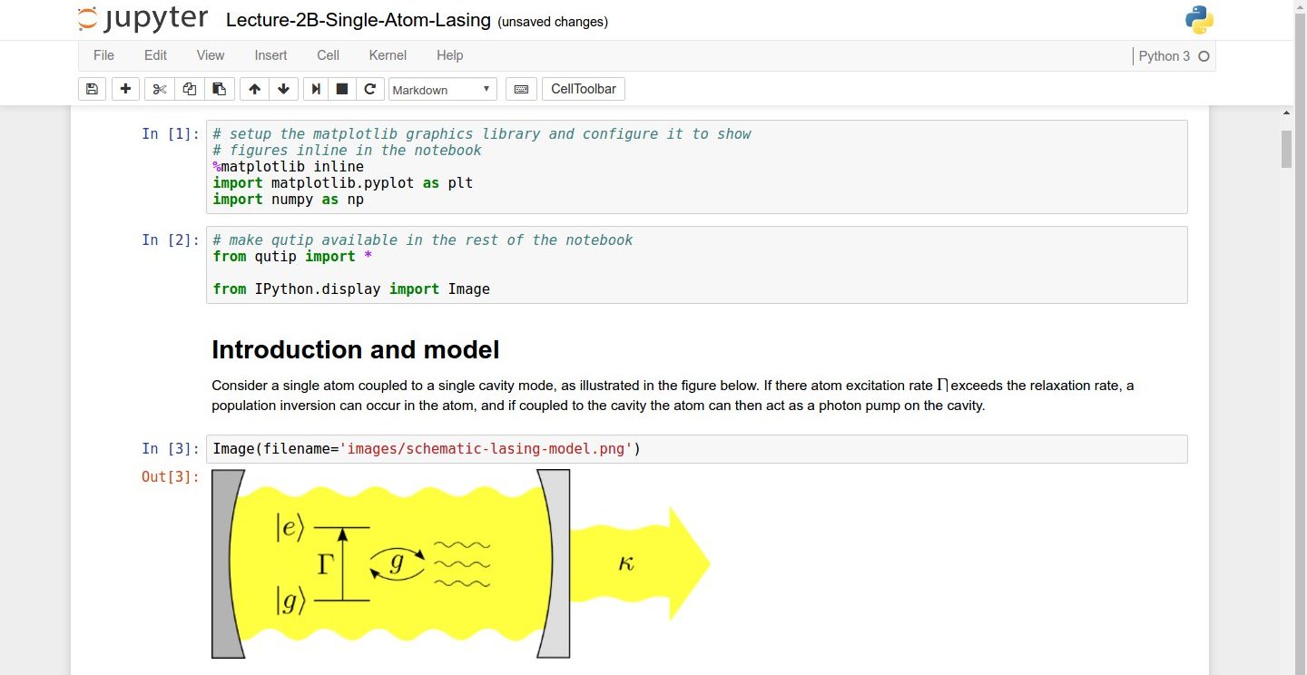The image size is (1307, 675).
Task: Move the selected cell up
Action: click(x=254, y=89)
